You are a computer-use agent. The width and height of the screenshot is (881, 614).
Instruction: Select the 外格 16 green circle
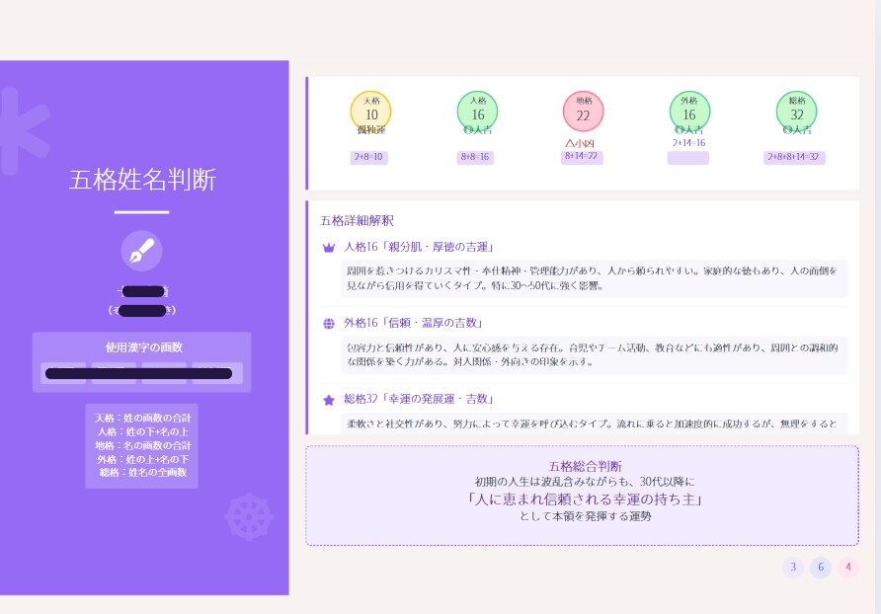(x=689, y=112)
